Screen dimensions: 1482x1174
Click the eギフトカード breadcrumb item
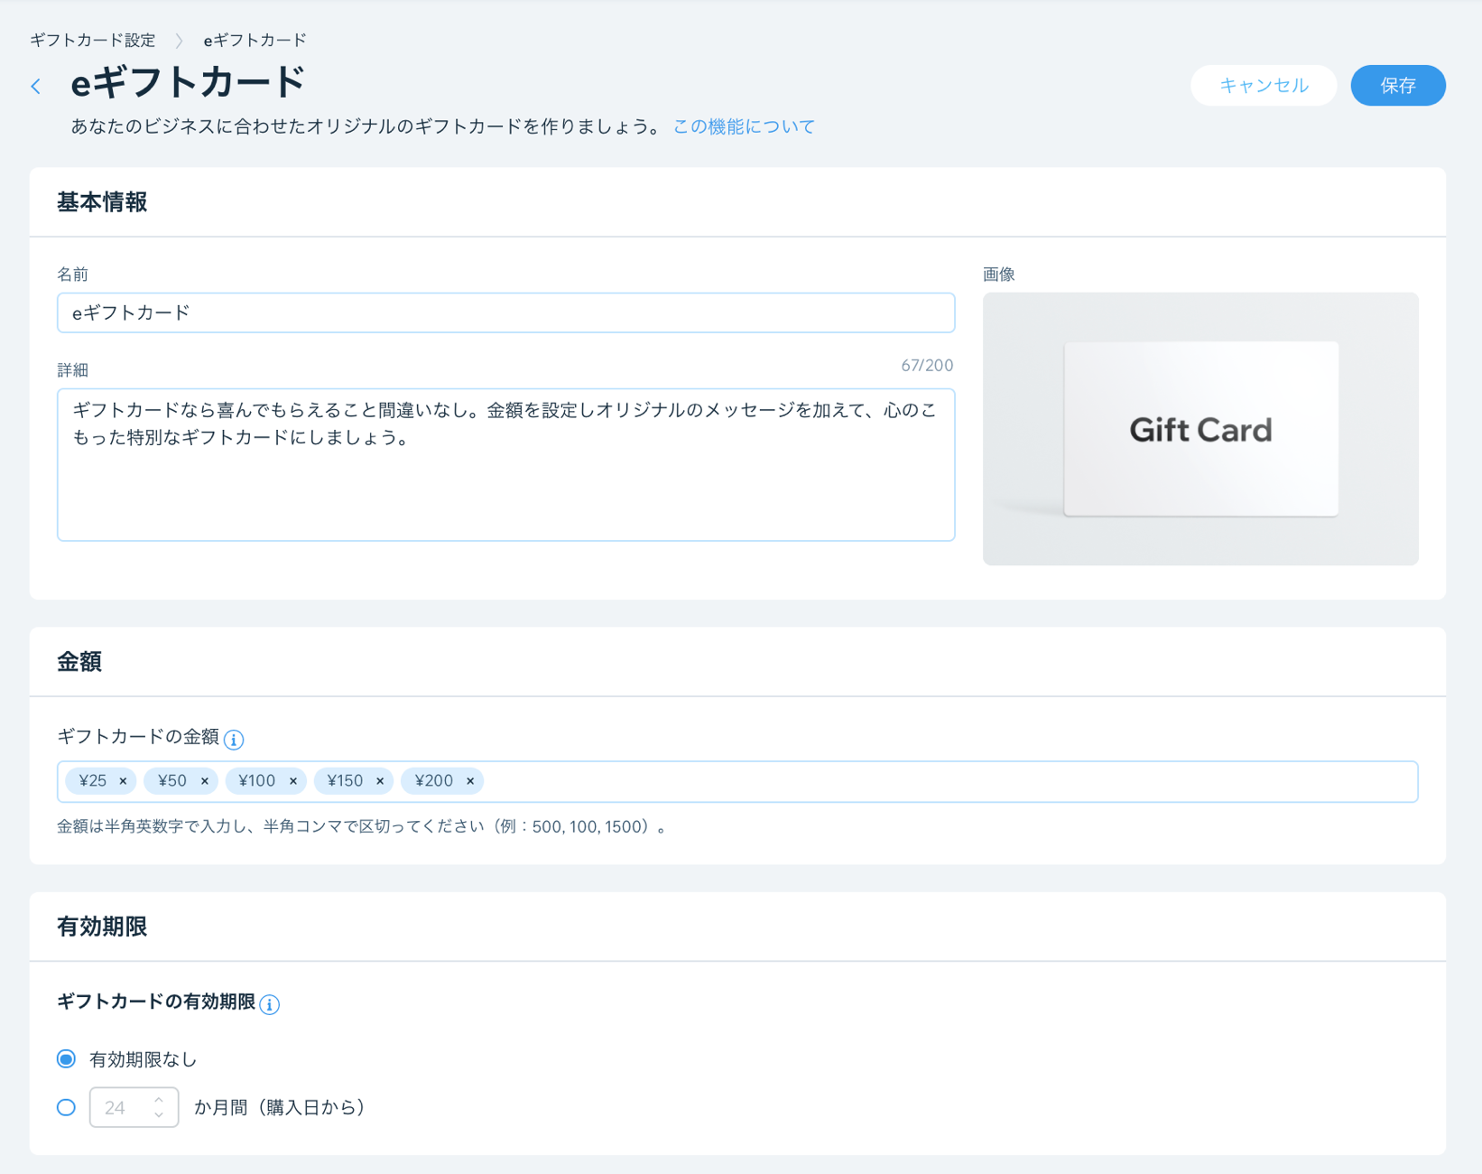click(255, 41)
